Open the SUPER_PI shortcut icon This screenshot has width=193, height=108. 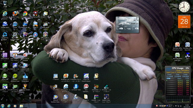click(5, 88)
